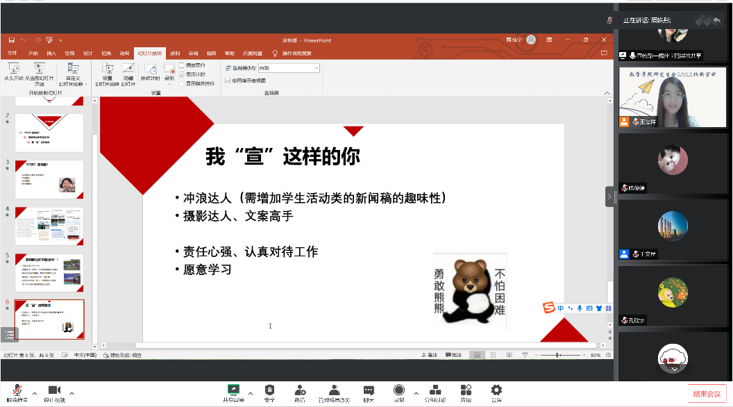Screen dimensions: 733x407
Task: Open the meeting Security (安全) icon
Action: [x=269, y=390]
